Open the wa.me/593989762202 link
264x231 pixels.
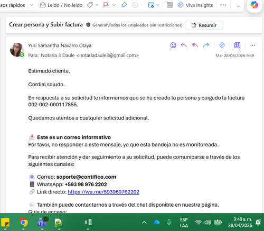103,192
